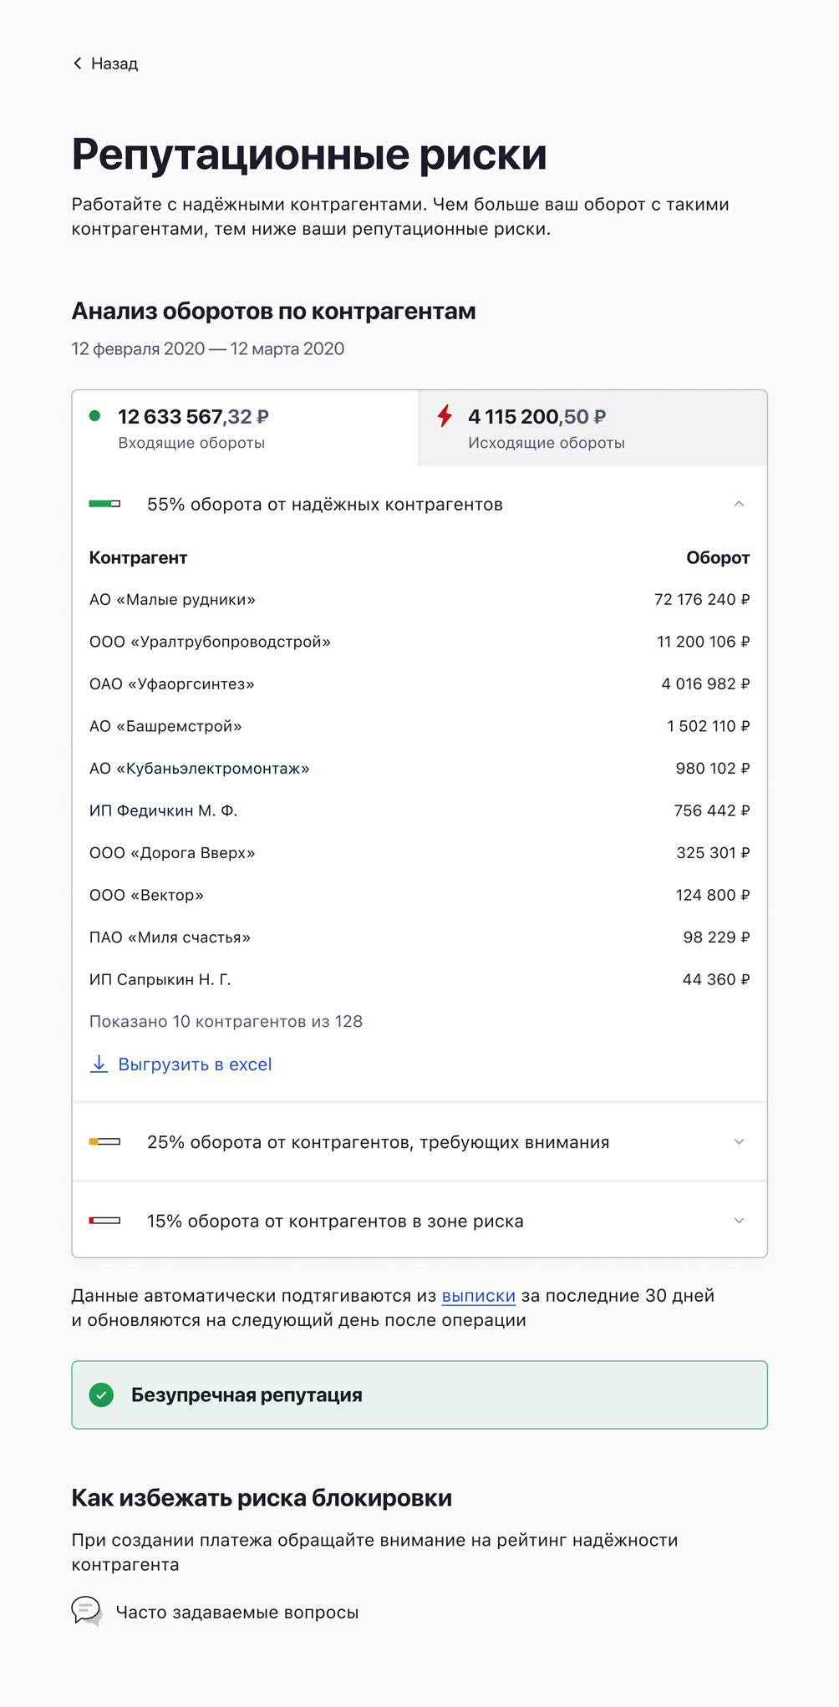This screenshot has width=839, height=1707.
Task: Expand the 25% attention-required counterparties section
Action: pyautogui.click(x=739, y=1141)
